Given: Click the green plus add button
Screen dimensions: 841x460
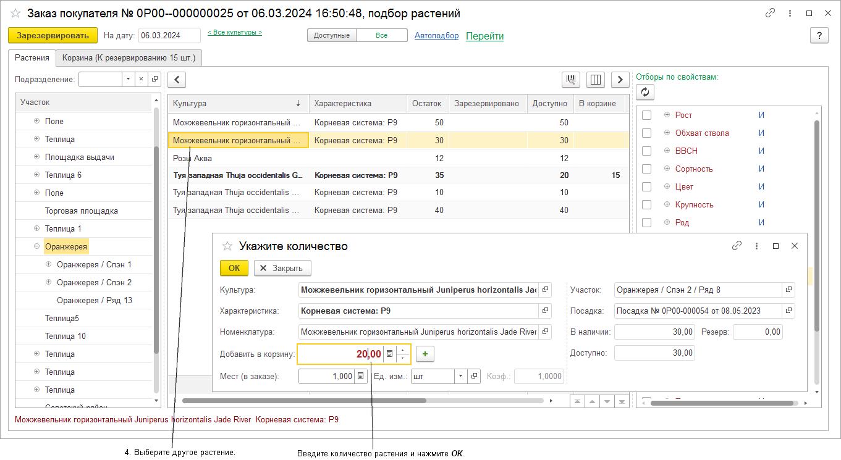Looking at the screenshot, I should pyautogui.click(x=425, y=354).
